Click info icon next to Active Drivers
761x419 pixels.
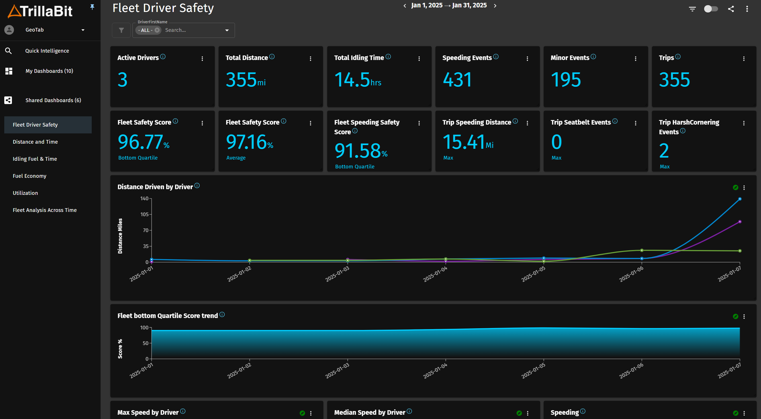pos(163,57)
